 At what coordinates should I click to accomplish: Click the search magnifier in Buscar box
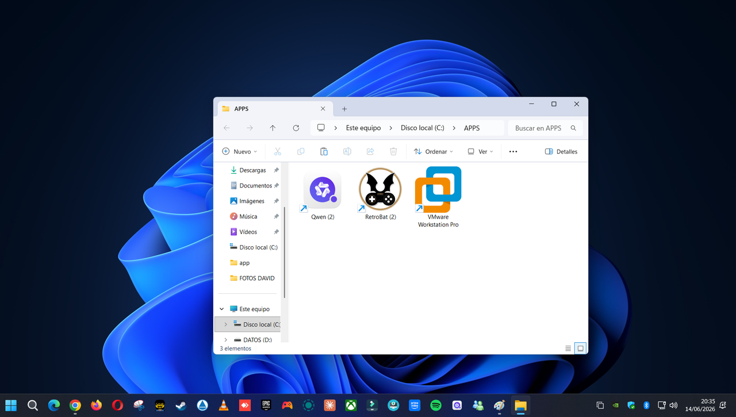tap(573, 128)
